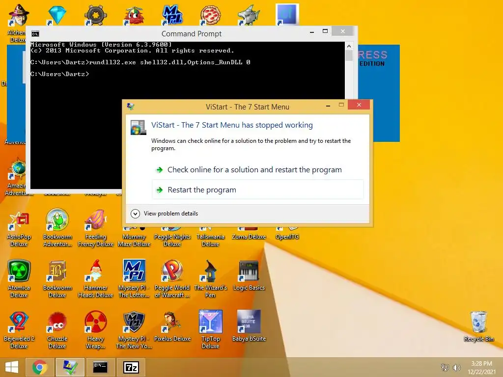The image size is (503, 377).
Task: Select the shark desktop icon
Action: coord(249,15)
